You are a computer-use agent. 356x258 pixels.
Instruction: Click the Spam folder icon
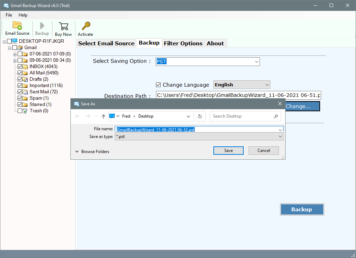click(x=25, y=98)
